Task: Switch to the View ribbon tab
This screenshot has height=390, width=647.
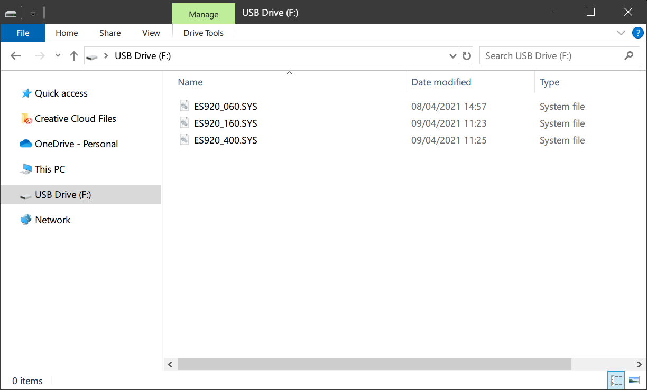Action: (x=151, y=33)
